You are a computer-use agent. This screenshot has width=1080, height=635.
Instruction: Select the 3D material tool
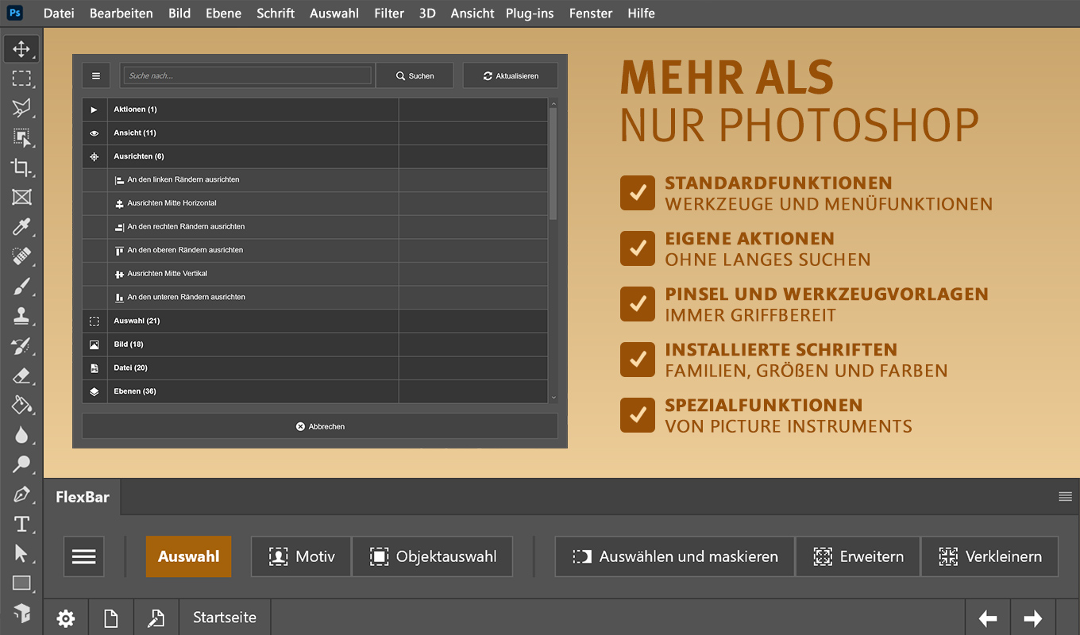pos(21,613)
